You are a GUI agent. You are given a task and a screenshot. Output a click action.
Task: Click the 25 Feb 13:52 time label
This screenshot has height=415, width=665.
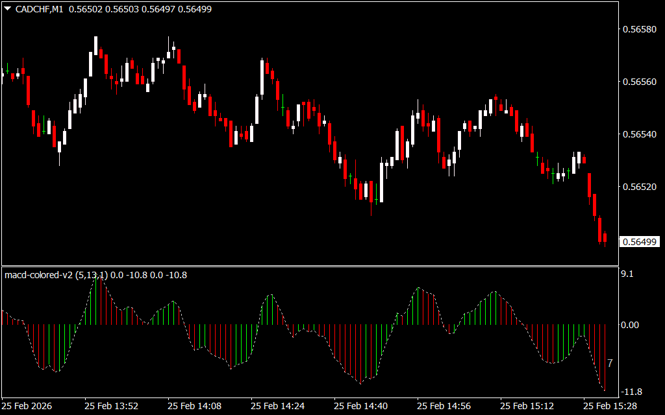[x=111, y=406]
